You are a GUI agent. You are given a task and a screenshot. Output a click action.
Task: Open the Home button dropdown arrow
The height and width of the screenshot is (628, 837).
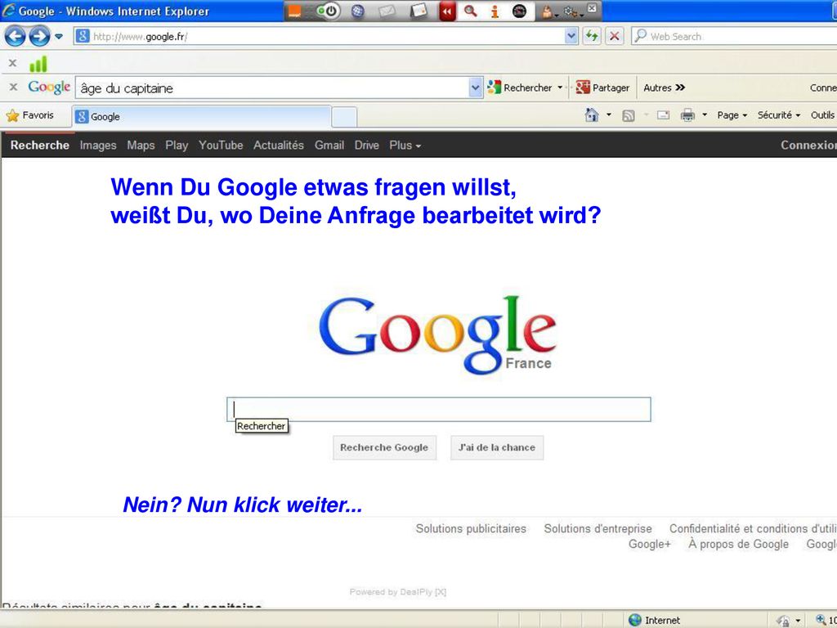[x=608, y=114]
